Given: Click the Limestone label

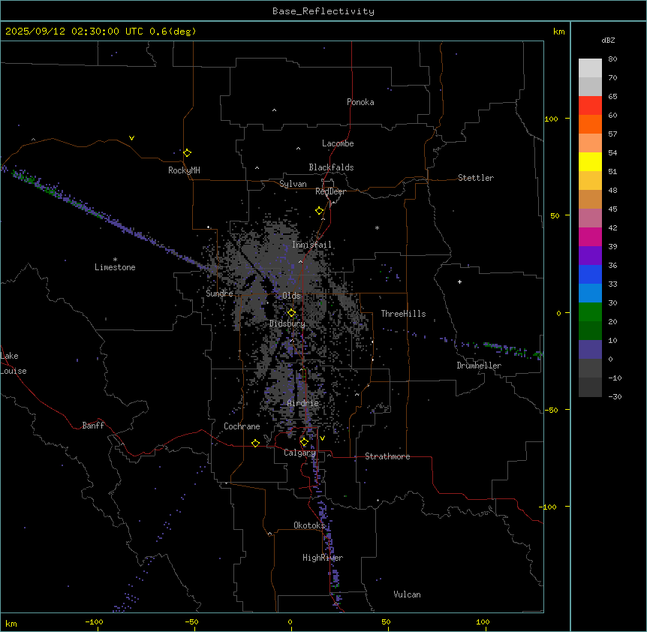Looking at the screenshot, I should pyautogui.click(x=115, y=267).
